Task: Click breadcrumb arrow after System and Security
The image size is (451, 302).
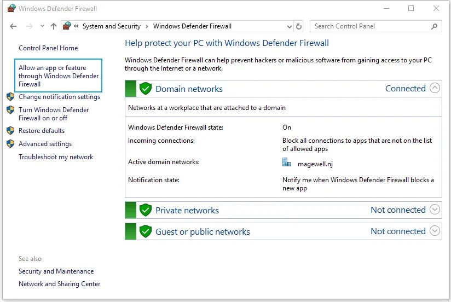Action: 147,26
